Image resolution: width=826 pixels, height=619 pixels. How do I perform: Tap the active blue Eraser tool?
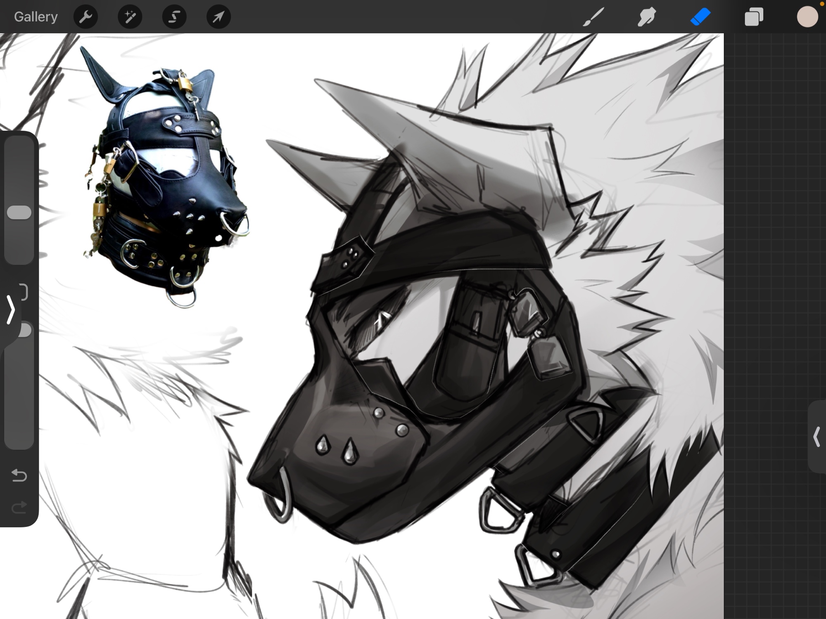click(700, 17)
